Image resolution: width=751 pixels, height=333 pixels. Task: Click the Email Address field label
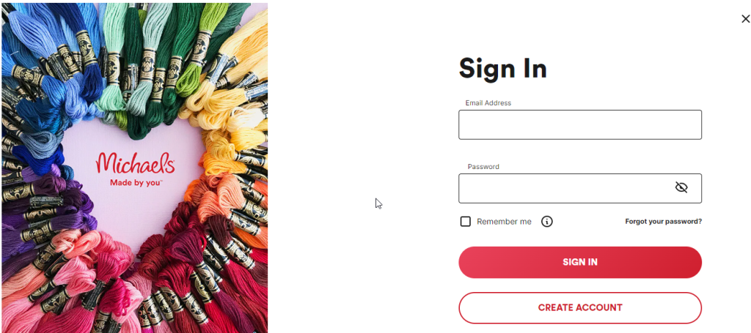tap(488, 103)
